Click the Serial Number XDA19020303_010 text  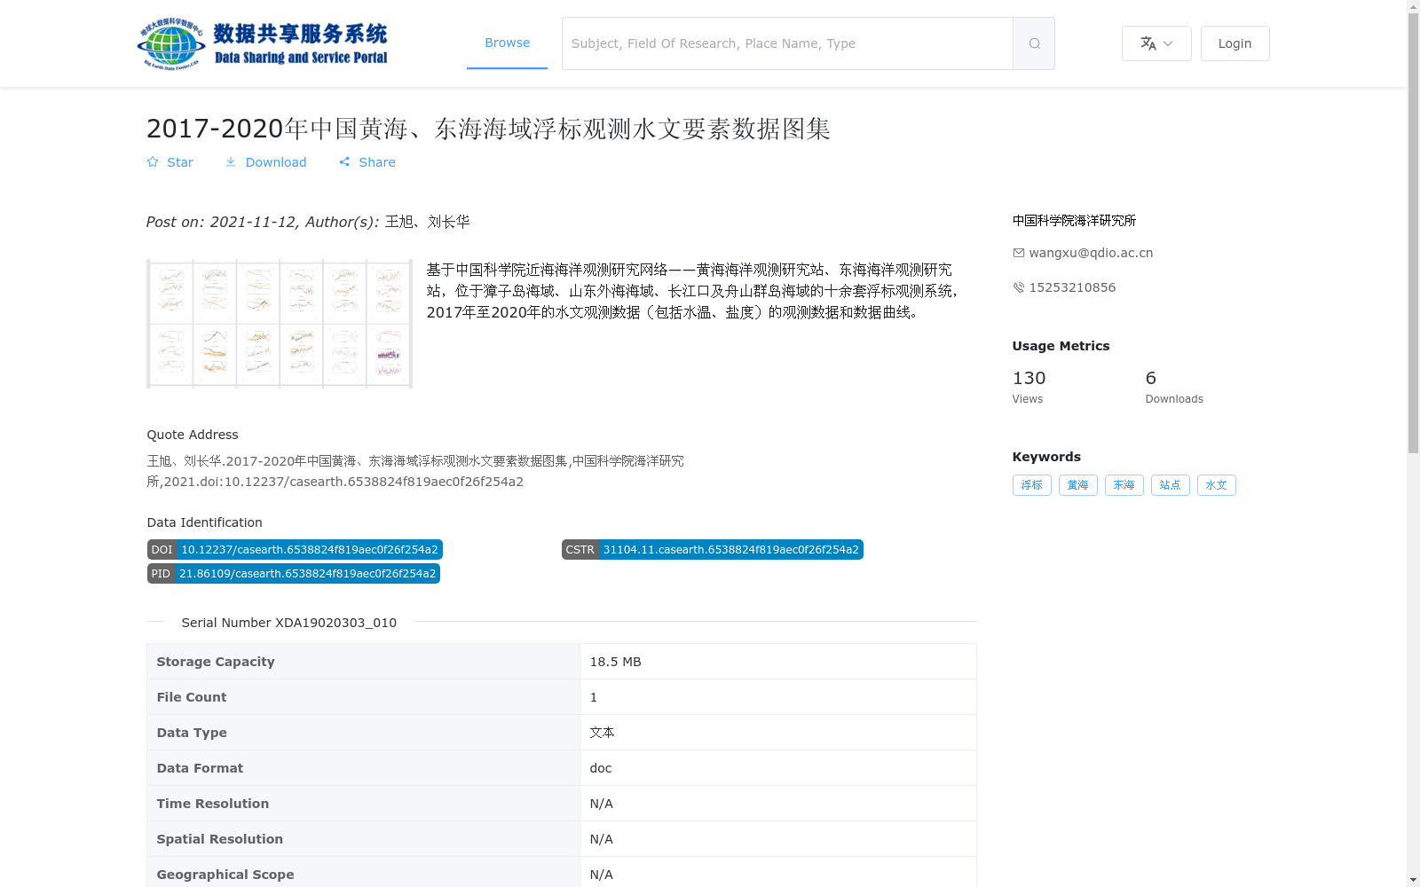click(288, 623)
